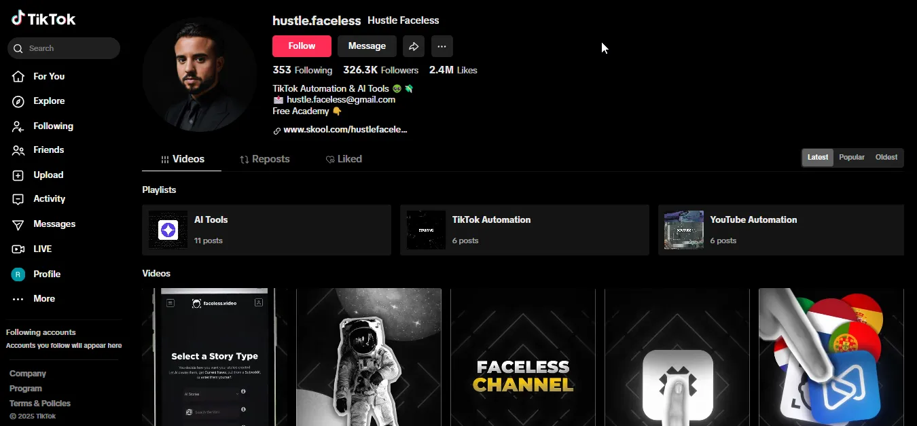Click the Activity speech bubble icon
The height and width of the screenshot is (426, 917).
(x=18, y=199)
